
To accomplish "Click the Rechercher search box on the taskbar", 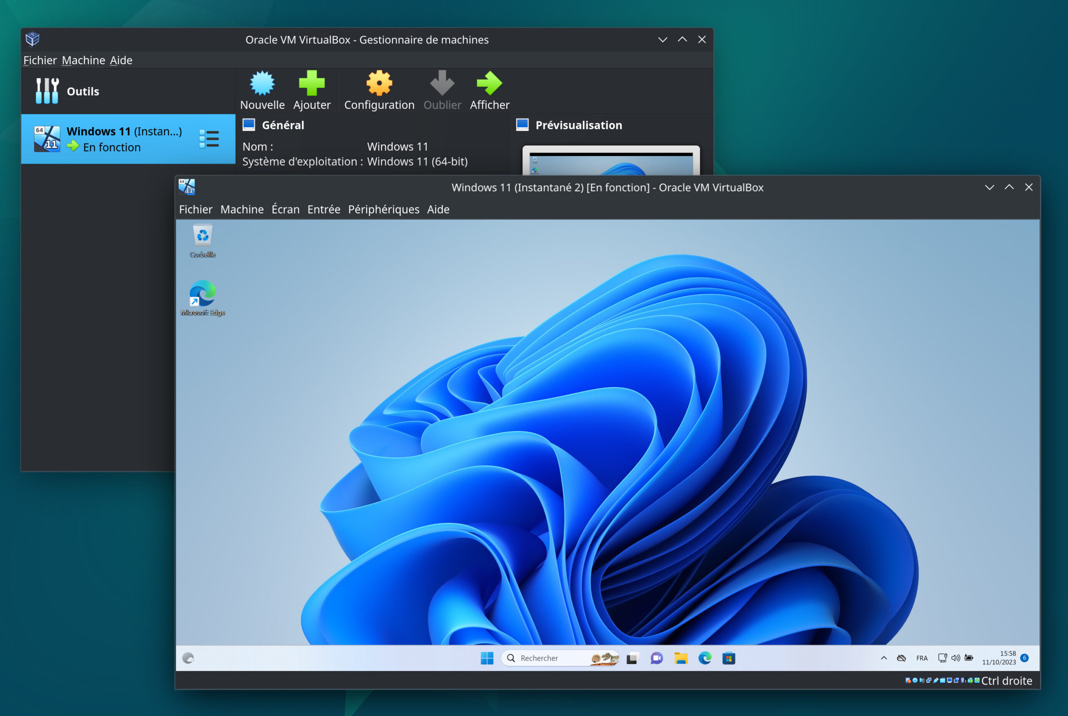I will coord(560,658).
